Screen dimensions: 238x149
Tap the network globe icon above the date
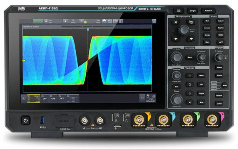coord(154,96)
